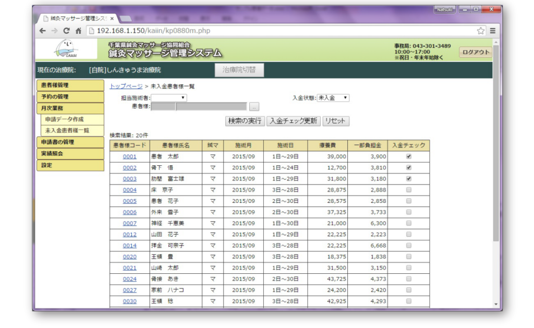Open patient code 0024 link
This screenshot has width=534, height=328.
(130, 279)
